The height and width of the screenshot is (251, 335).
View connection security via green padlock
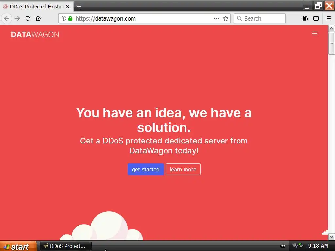point(70,18)
